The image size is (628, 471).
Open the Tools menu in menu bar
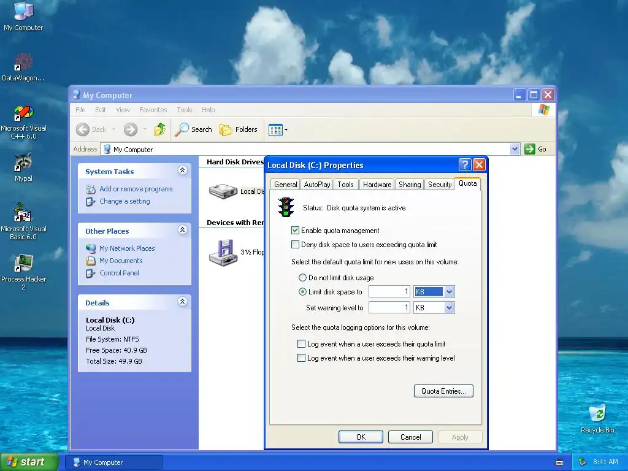[185, 110]
